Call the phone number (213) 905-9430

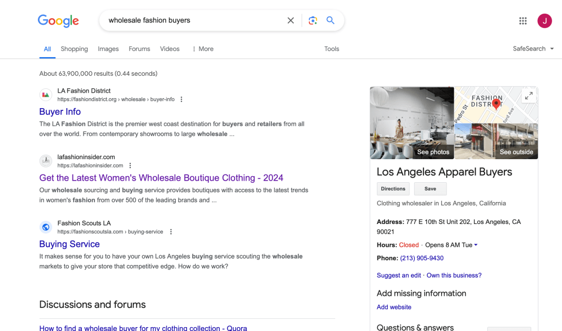coord(421,258)
